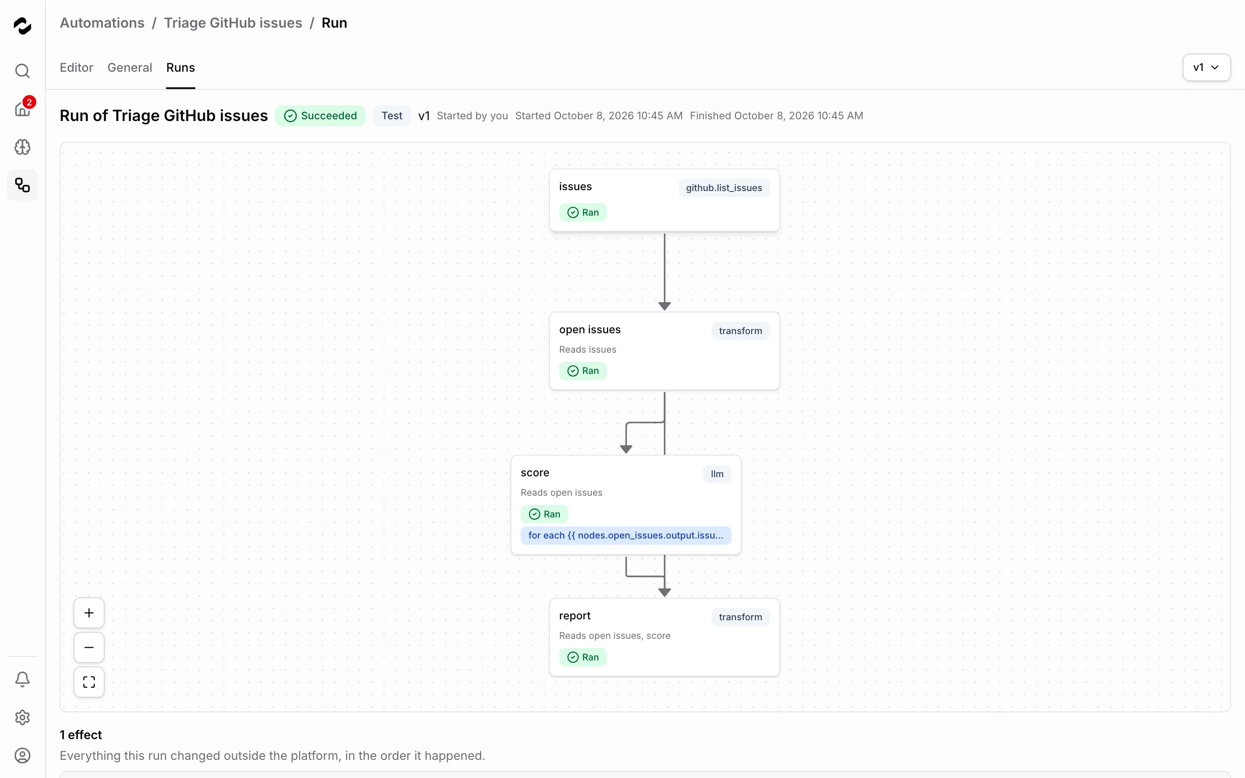Screen dimensions: 1245x778
Task: Switch to the Editor tab
Action: (76, 67)
